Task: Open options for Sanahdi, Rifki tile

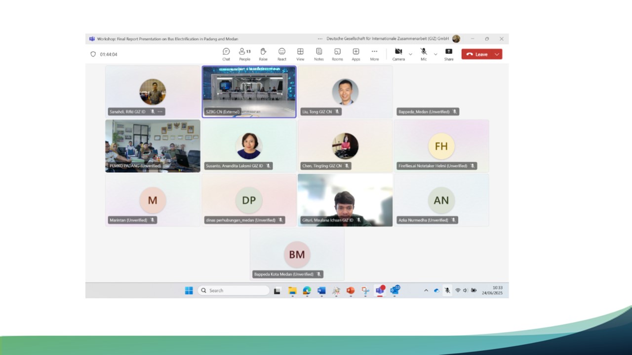Action: [160, 112]
